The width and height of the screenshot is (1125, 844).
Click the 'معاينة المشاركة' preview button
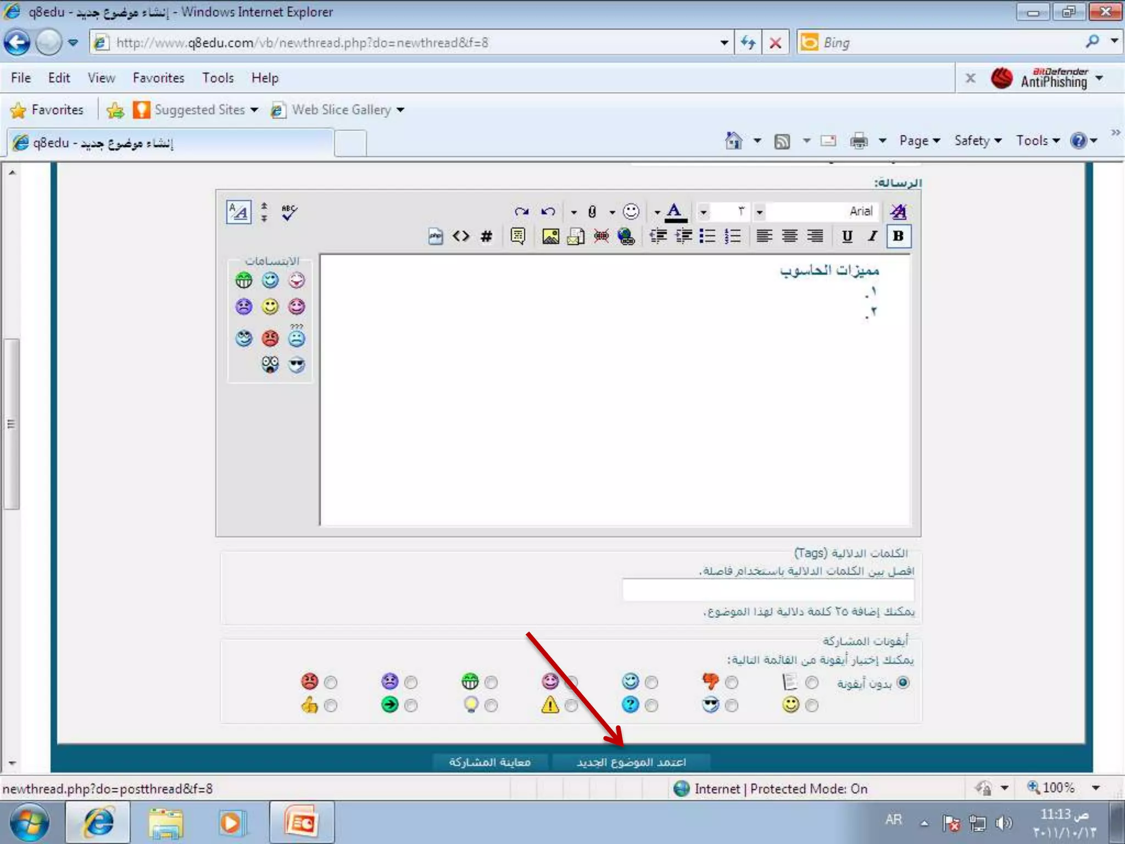(489, 762)
